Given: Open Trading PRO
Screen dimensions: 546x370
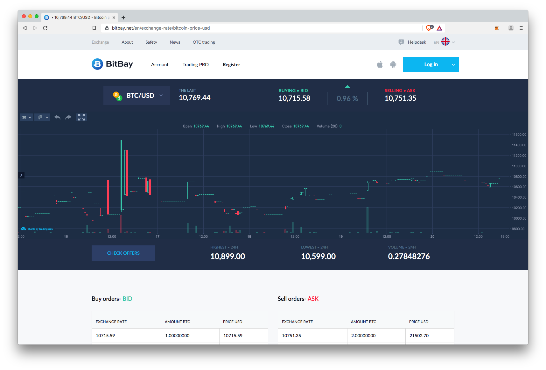Looking at the screenshot, I should tap(196, 65).
